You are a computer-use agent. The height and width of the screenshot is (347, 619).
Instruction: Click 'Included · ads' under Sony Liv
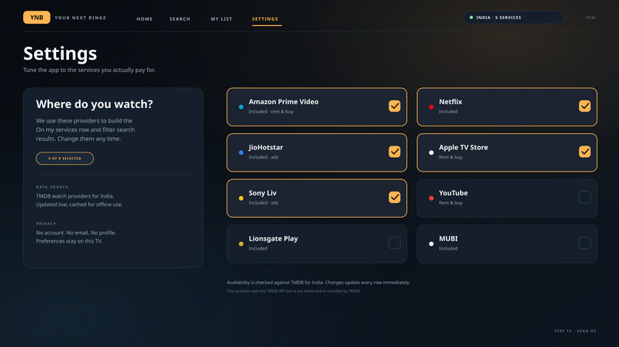pyautogui.click(x=263, y=203)
